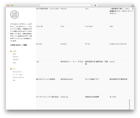The image size is (140, 118).
Task: Open the Pivot QR project
Action: [x=39, y=27]
